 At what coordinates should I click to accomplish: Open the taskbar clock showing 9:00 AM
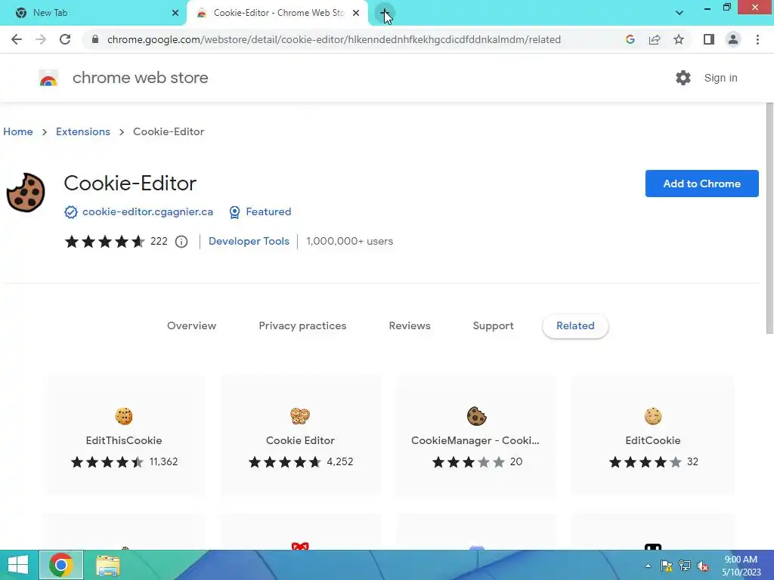pos(741,566)
